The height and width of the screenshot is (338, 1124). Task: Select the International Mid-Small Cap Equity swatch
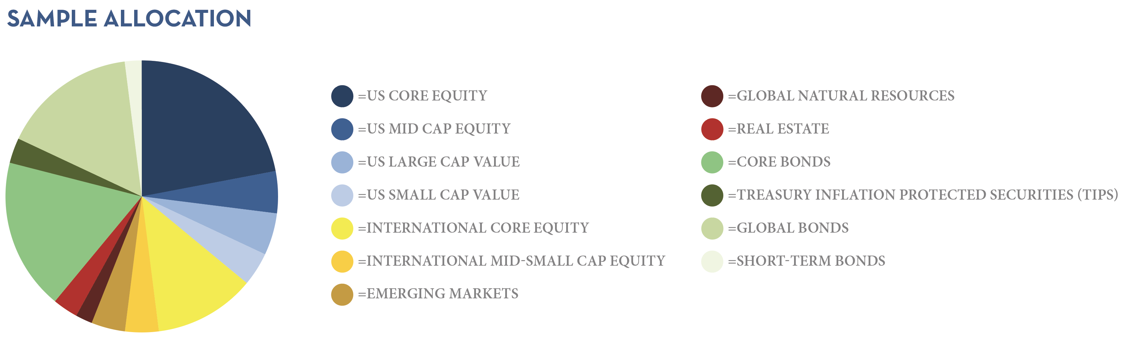pos(342,262)
